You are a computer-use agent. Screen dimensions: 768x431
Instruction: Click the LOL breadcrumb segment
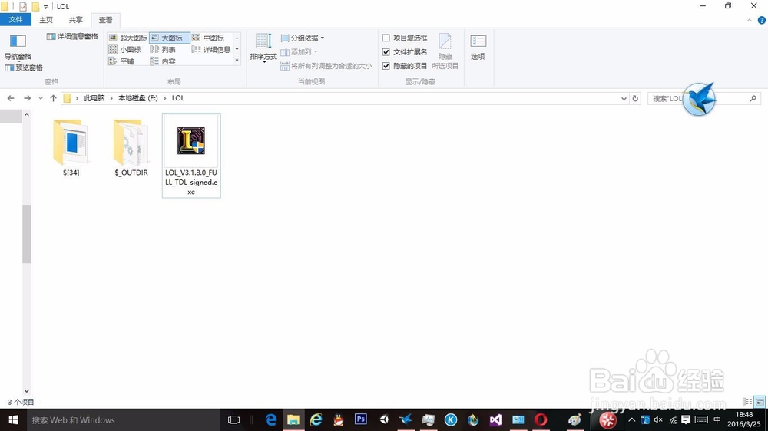pyautogui.click(x=178, y=98)
